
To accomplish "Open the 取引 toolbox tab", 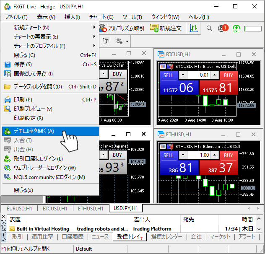I will click(17, 237).
